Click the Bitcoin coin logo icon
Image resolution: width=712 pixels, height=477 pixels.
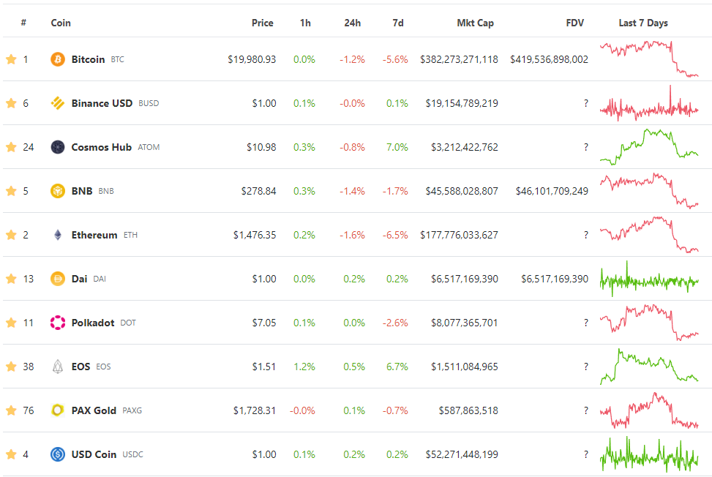point(58,59)
